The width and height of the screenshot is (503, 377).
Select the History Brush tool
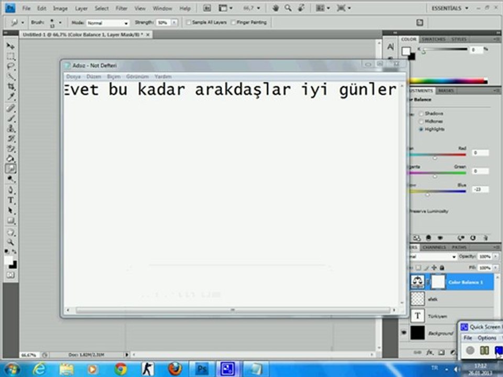tap(10, 138)
